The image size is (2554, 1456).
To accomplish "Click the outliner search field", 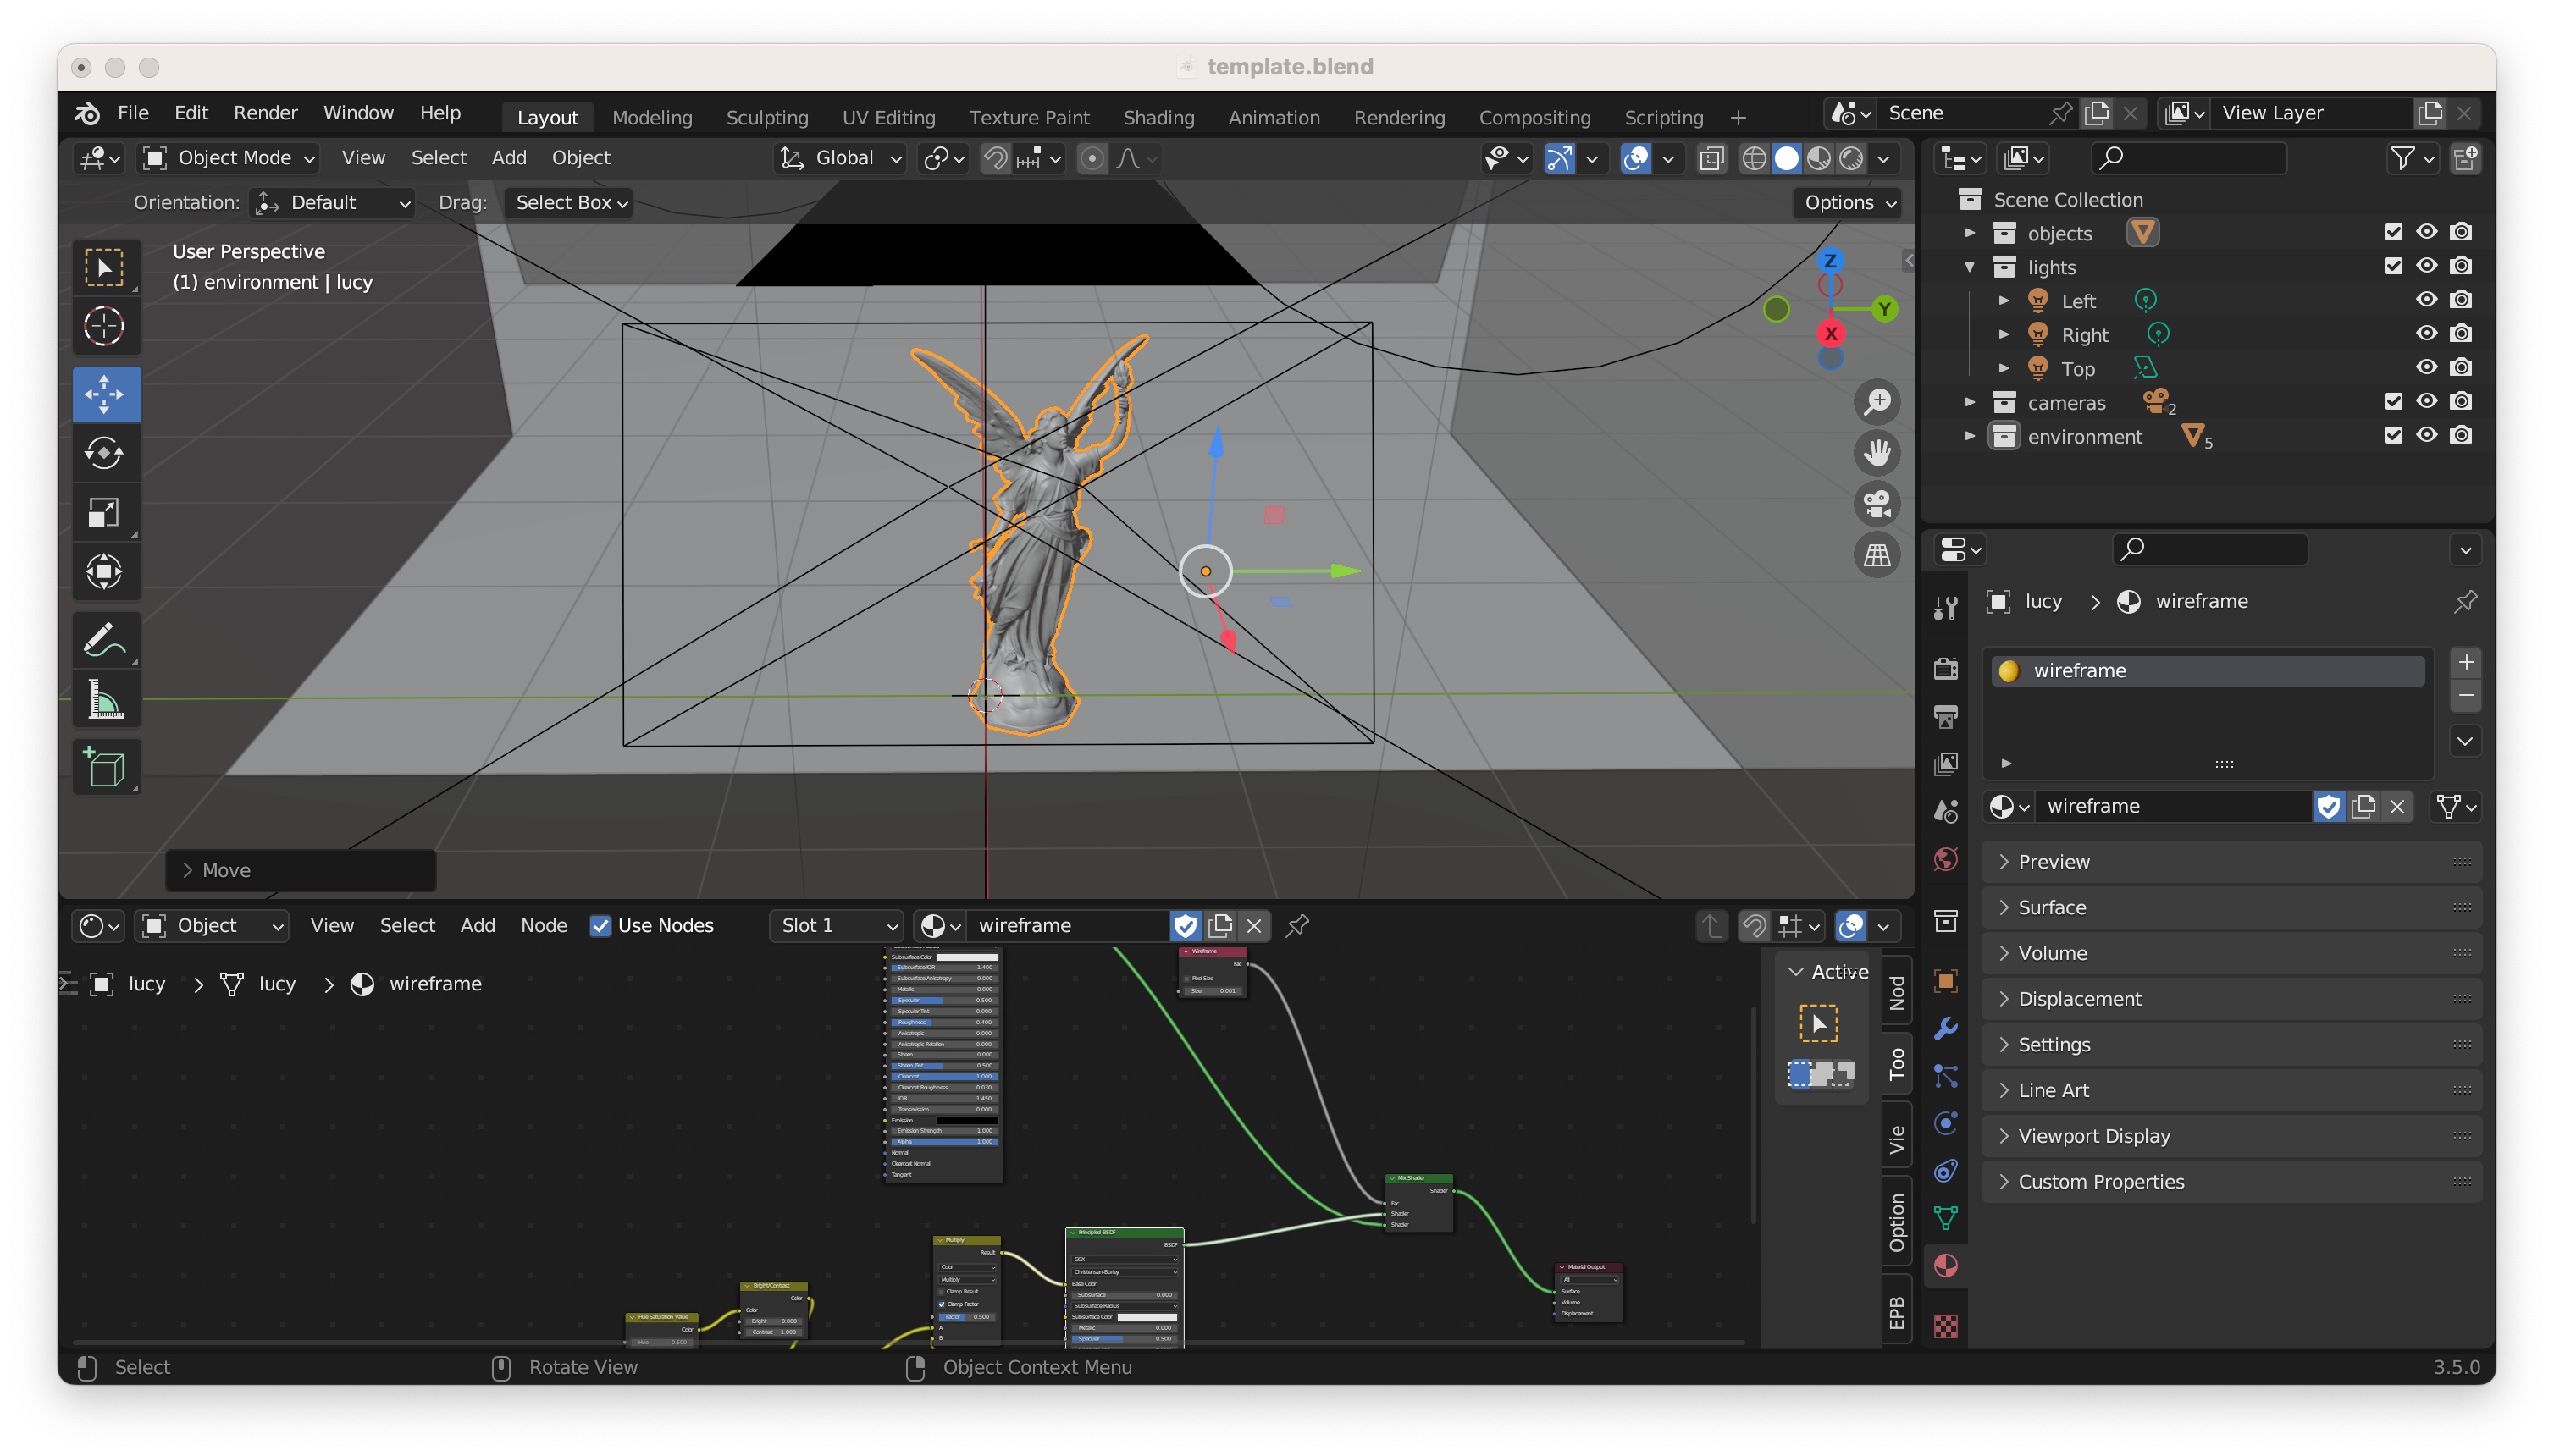I will [2188, 158].
